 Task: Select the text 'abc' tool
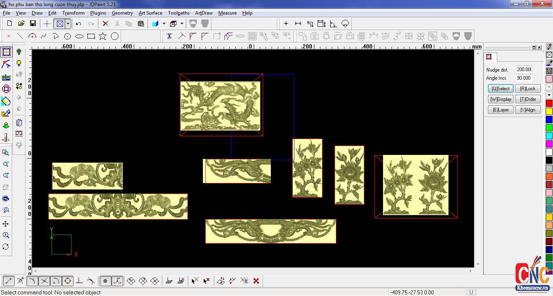(x=6, y=77)
